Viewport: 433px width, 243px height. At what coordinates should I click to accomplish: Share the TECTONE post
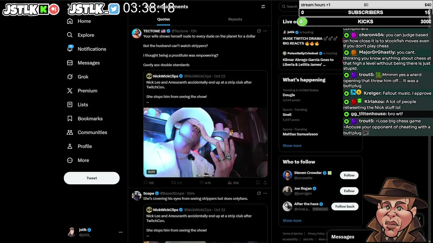(x=265, y=183)
